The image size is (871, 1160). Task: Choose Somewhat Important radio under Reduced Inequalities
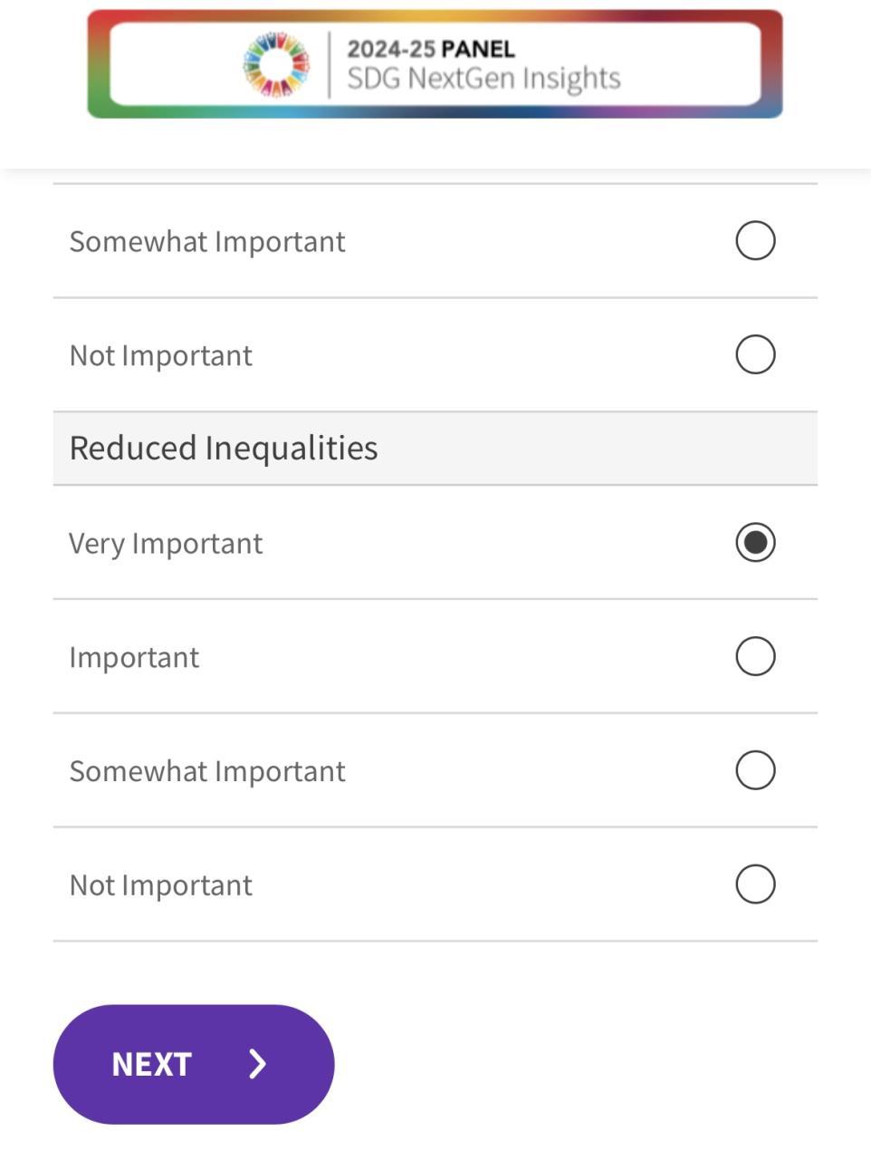pyautogui.click(x=755, y=770)
